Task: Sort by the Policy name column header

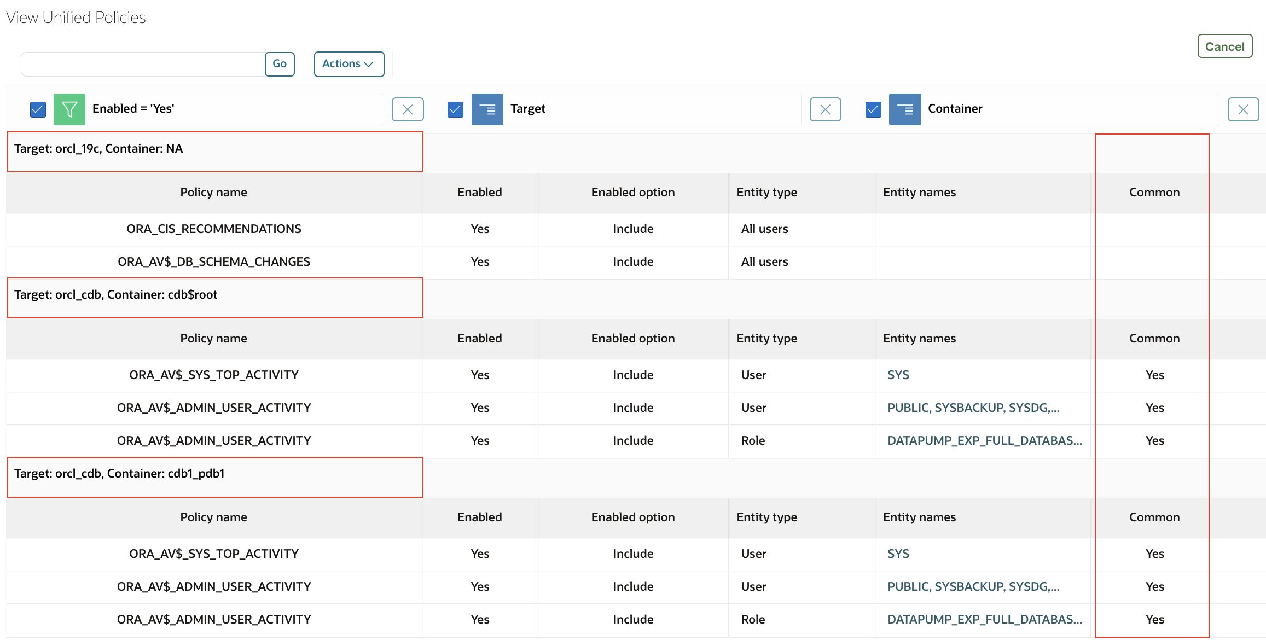Action: 213,192
